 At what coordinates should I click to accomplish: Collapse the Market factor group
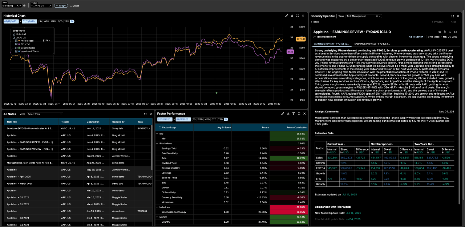[157, 217]
